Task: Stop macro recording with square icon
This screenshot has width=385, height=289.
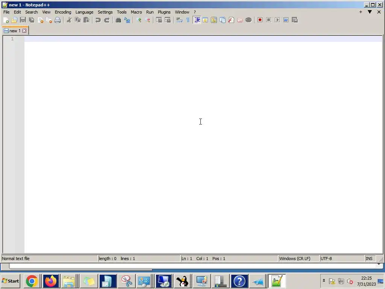Action: tap(268, 20)
